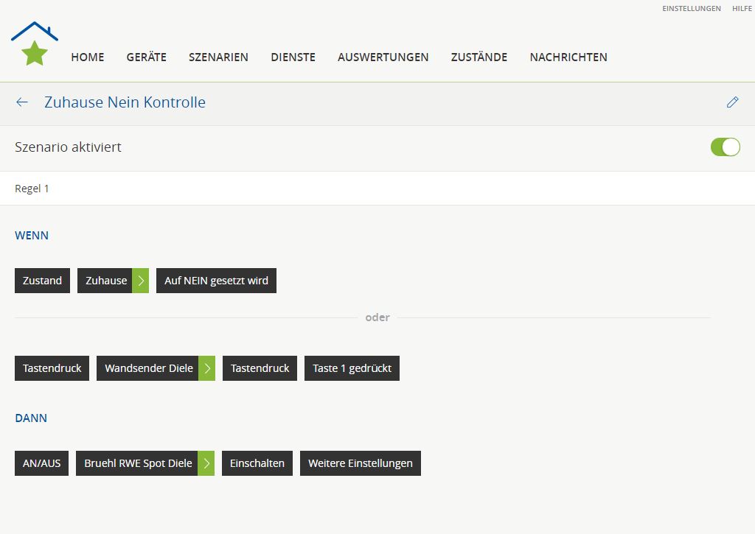Go to the Szenarien menu
The height and width of the screenshot is (534, 755).
click(x=218, y=57)
